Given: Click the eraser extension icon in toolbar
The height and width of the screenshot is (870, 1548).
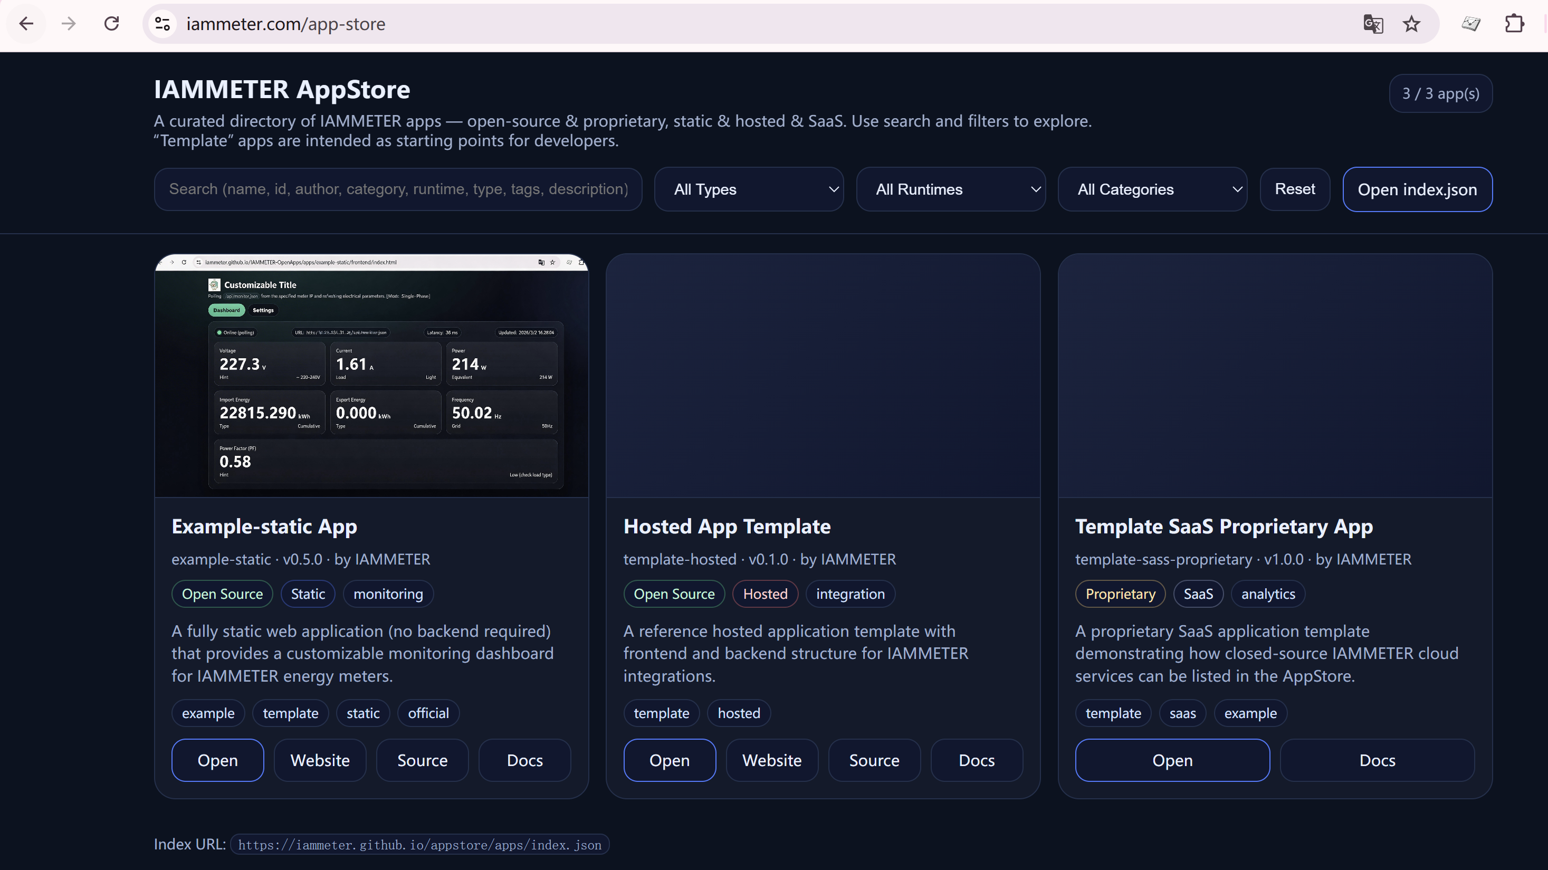Looking at the screenshot, I should 1471,24.
